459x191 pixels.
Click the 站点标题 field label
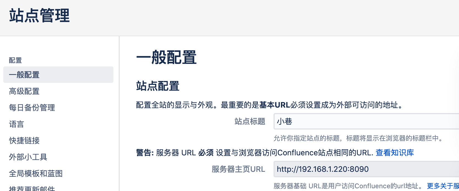(x=250, y=121)
